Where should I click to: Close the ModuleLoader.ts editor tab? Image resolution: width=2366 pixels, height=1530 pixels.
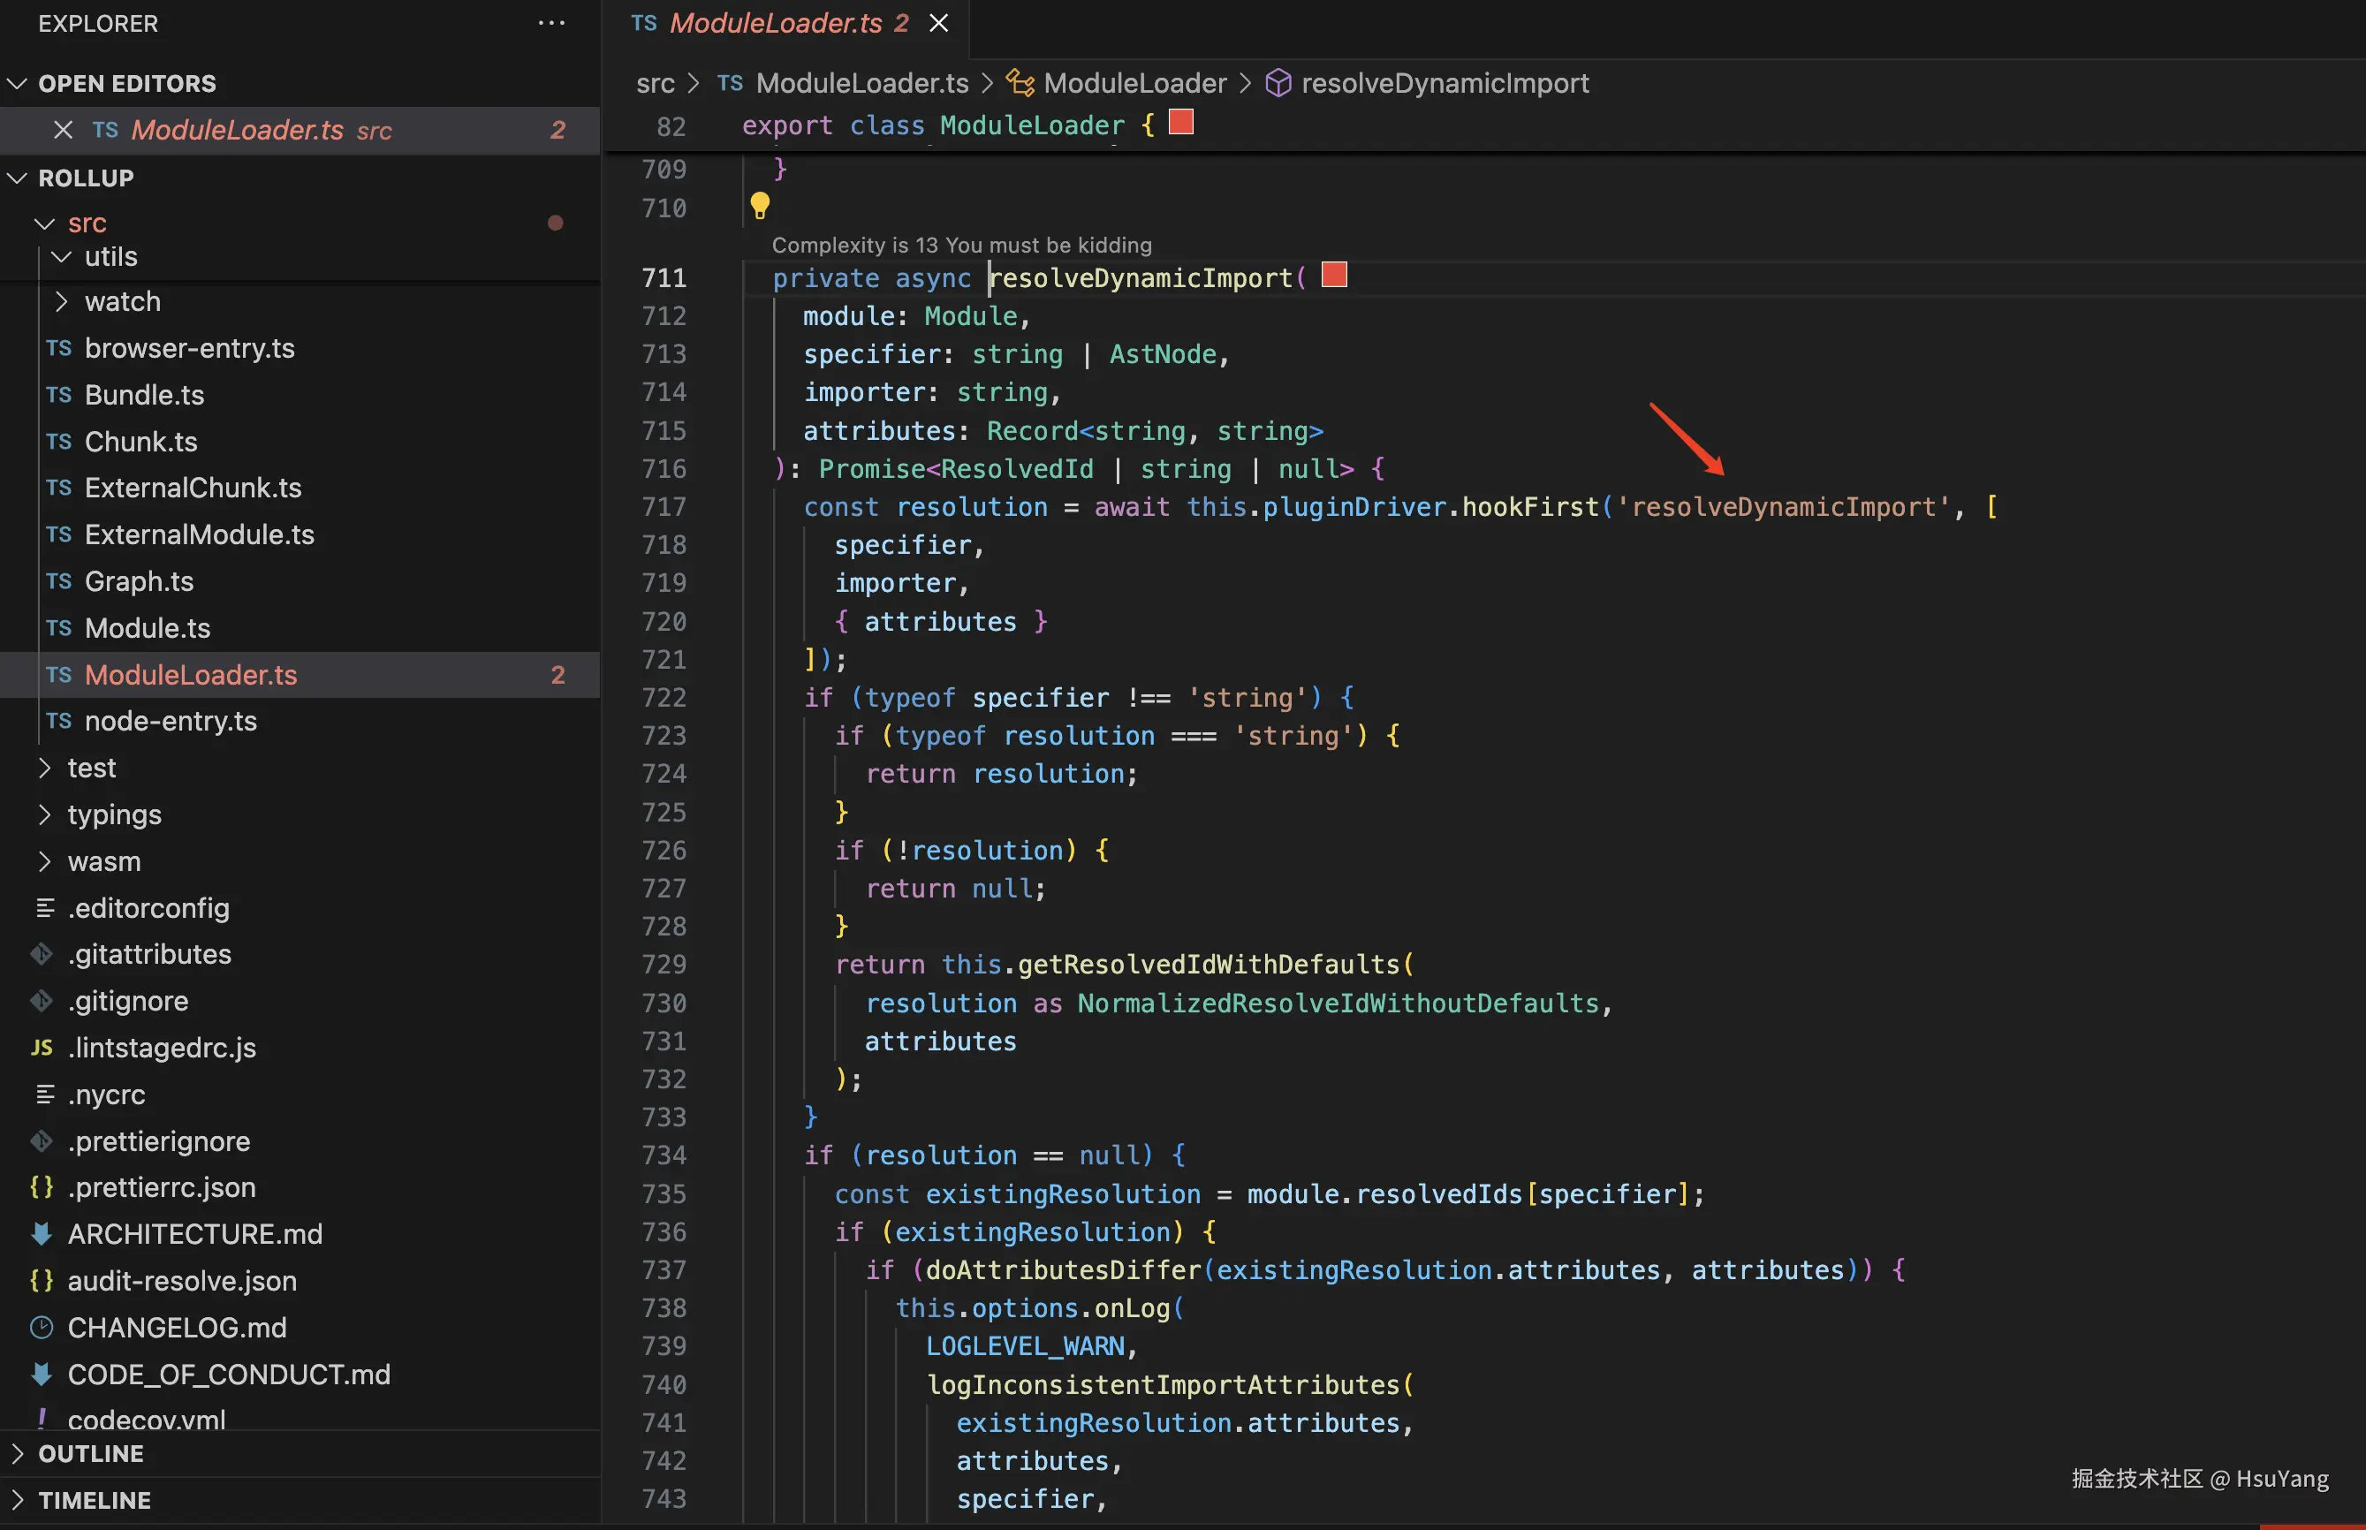pos(938,23)
